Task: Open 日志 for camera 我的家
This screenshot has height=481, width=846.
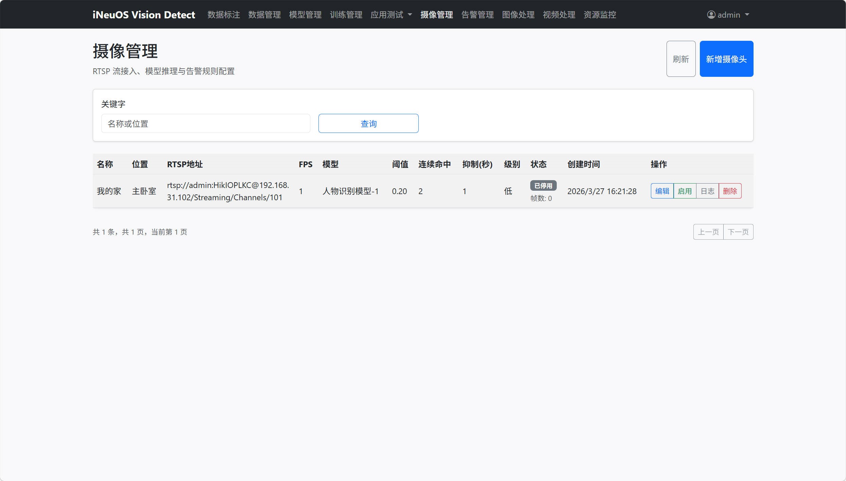Action: [x=707, y=191]
